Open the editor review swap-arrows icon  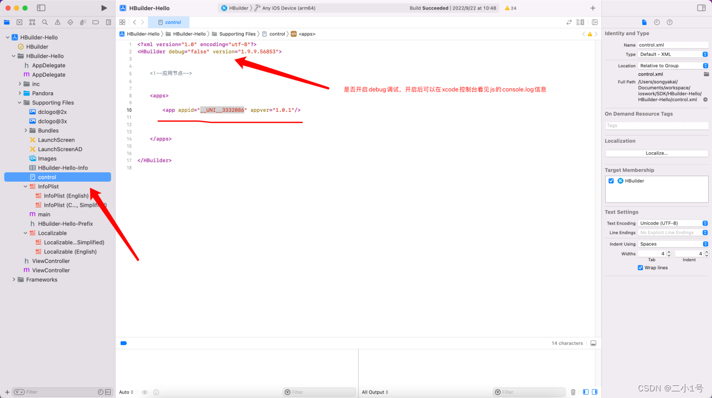569,22
